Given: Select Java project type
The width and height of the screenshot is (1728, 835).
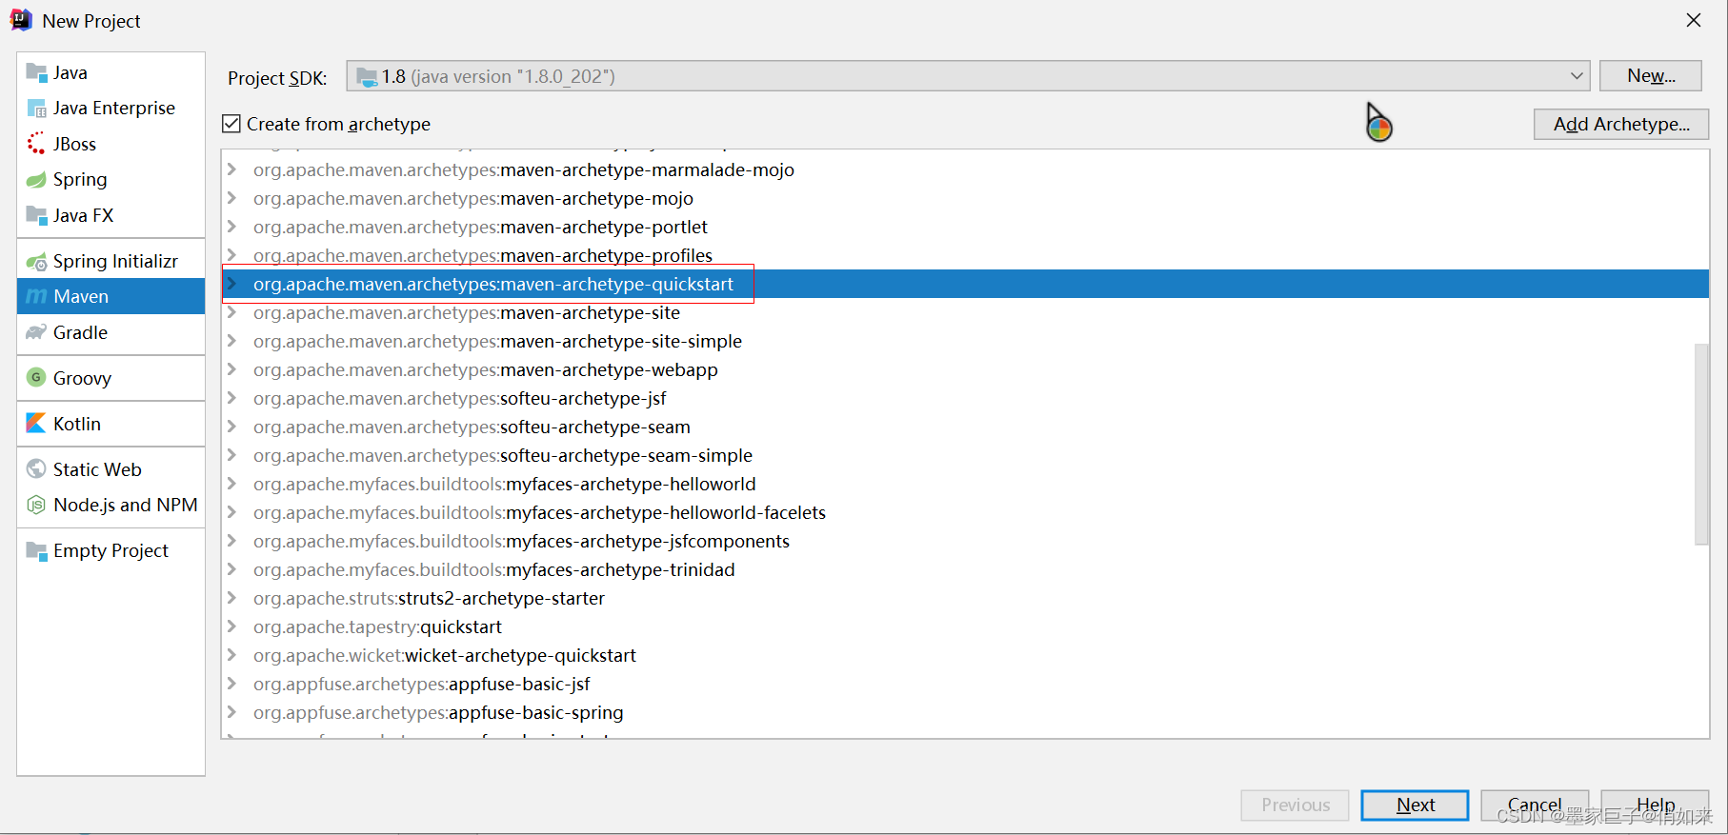Looking at the screenshot, I should click(111, 72).
